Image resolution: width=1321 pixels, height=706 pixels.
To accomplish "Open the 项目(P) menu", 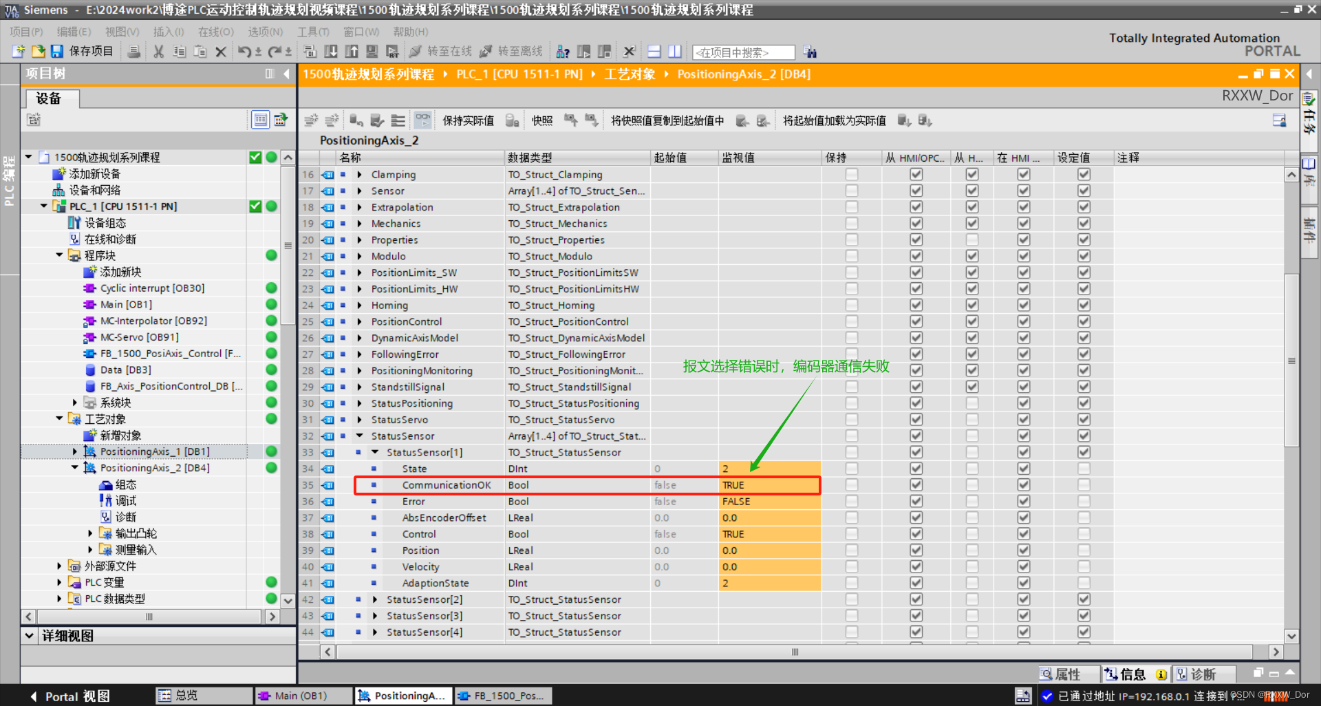I will 27,32.
